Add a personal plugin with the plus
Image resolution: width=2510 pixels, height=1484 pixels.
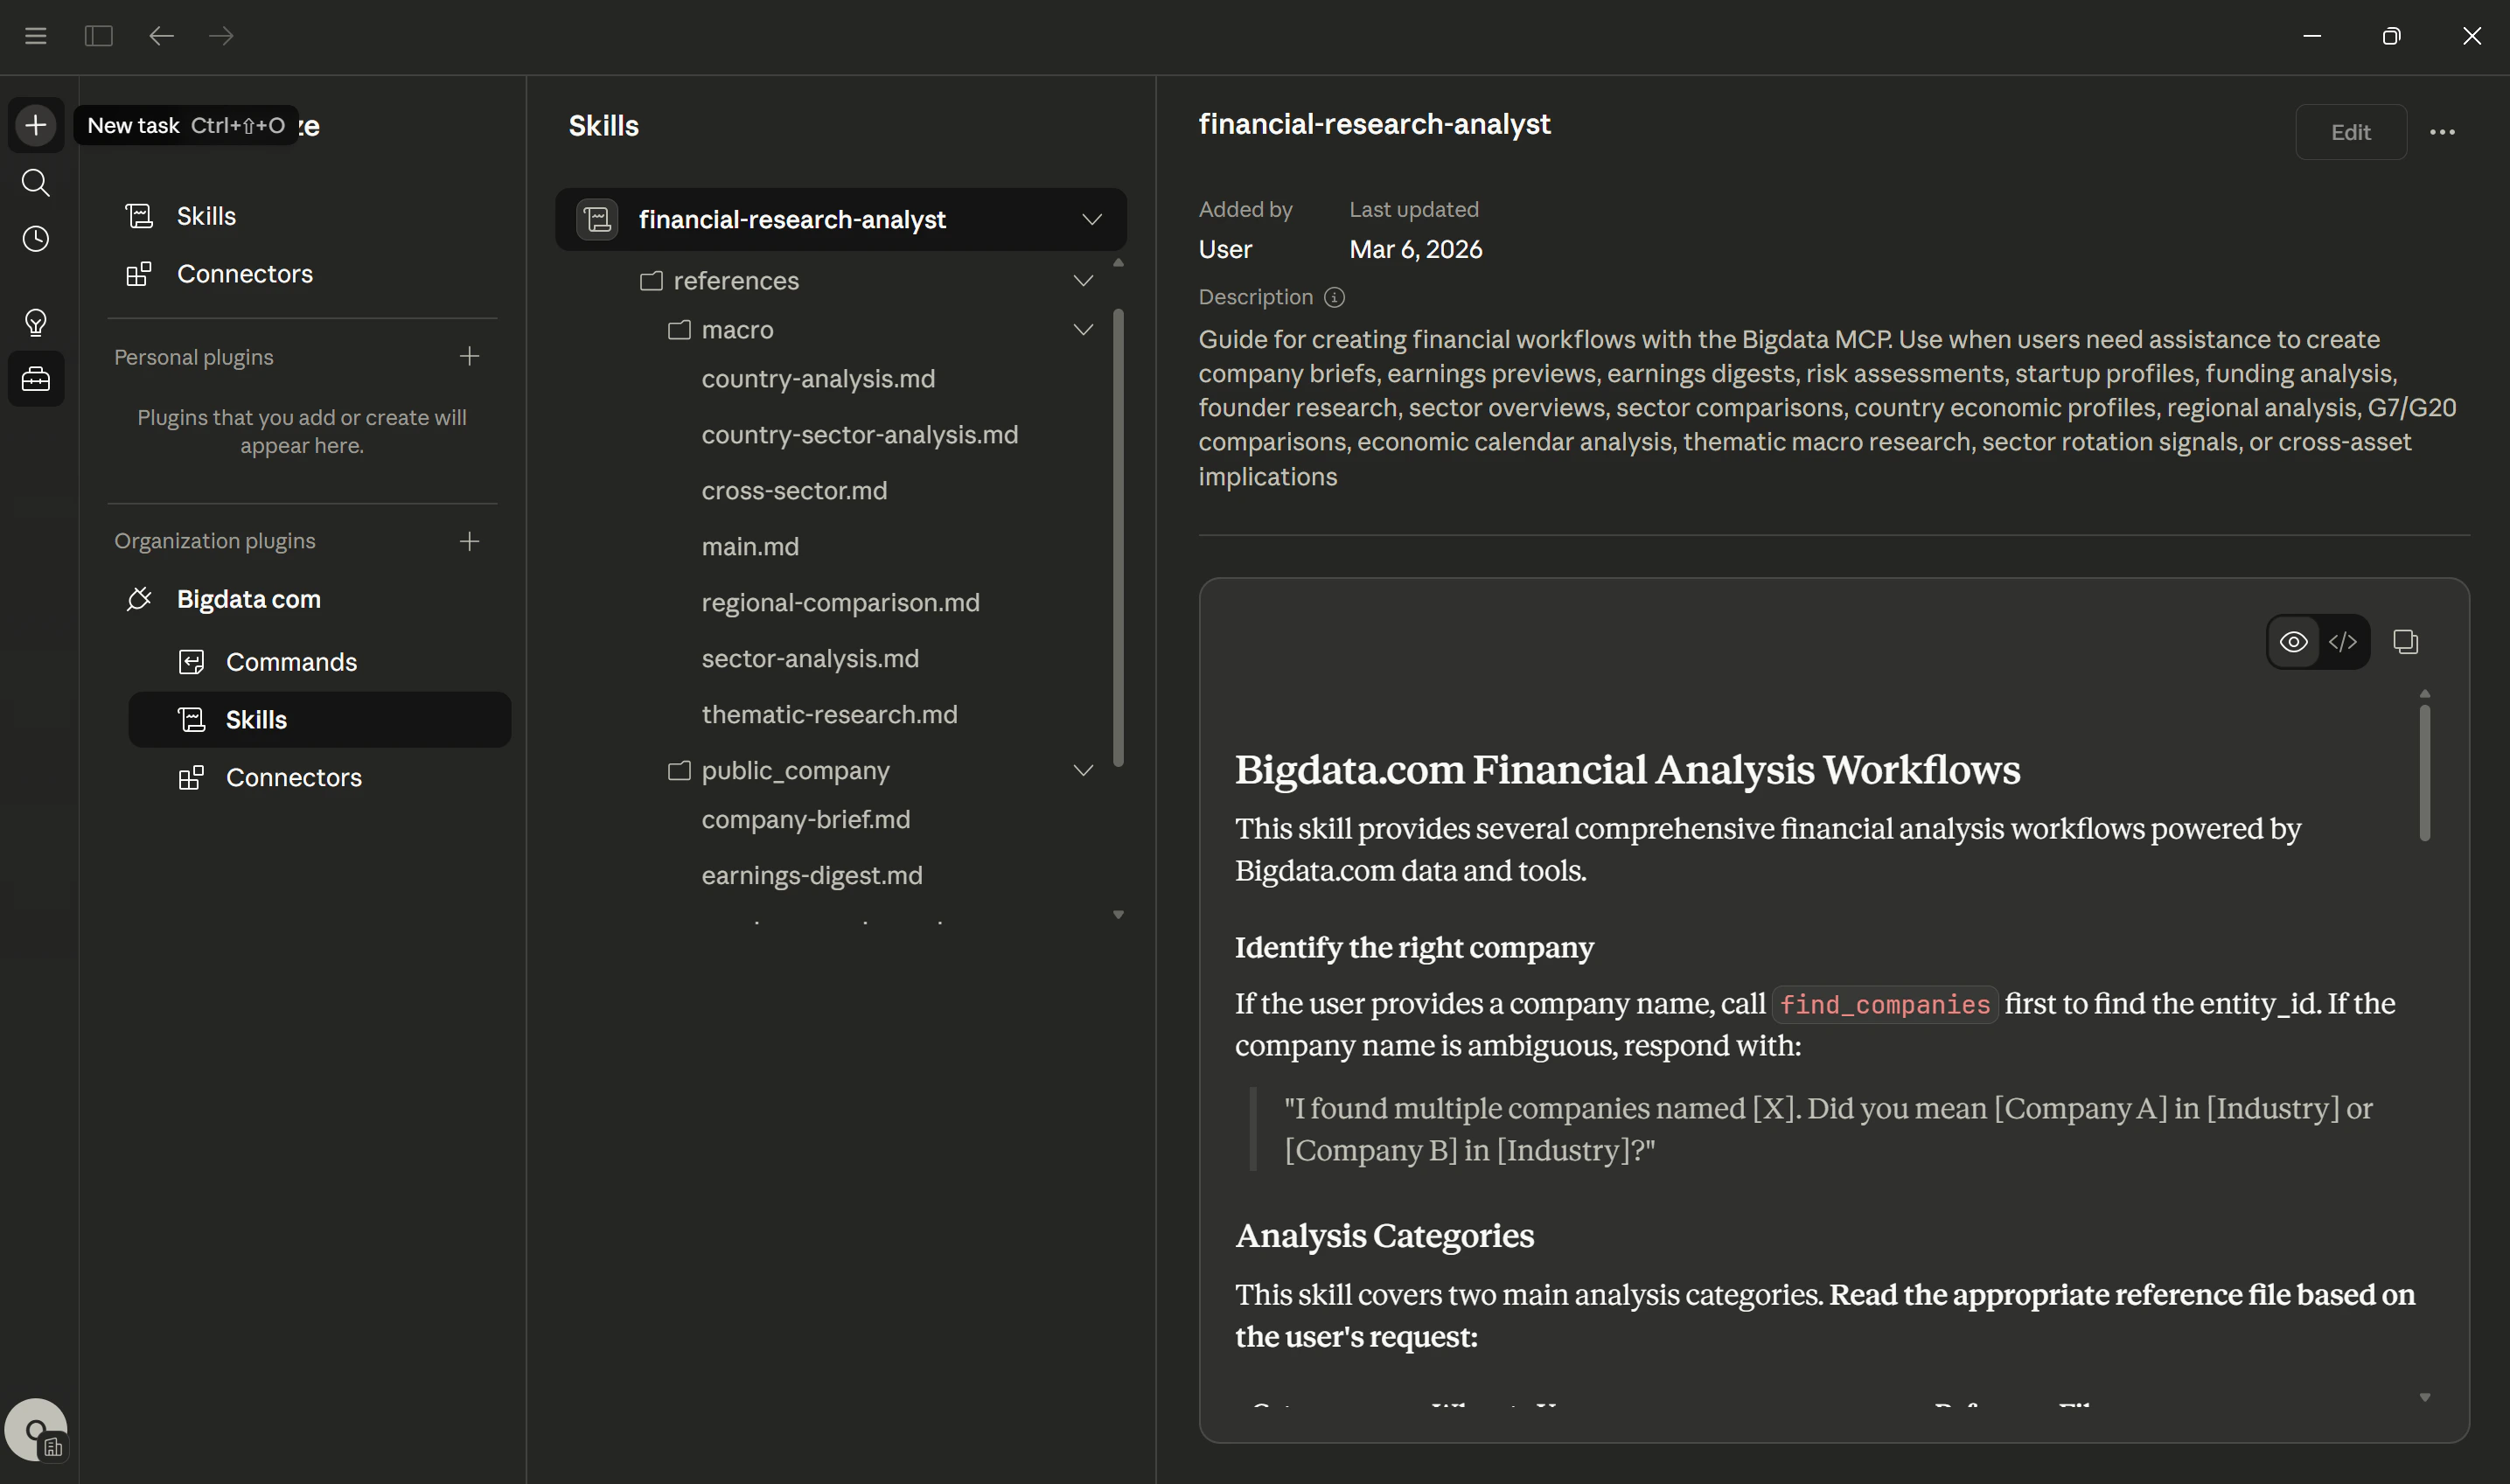pos(470,356)
